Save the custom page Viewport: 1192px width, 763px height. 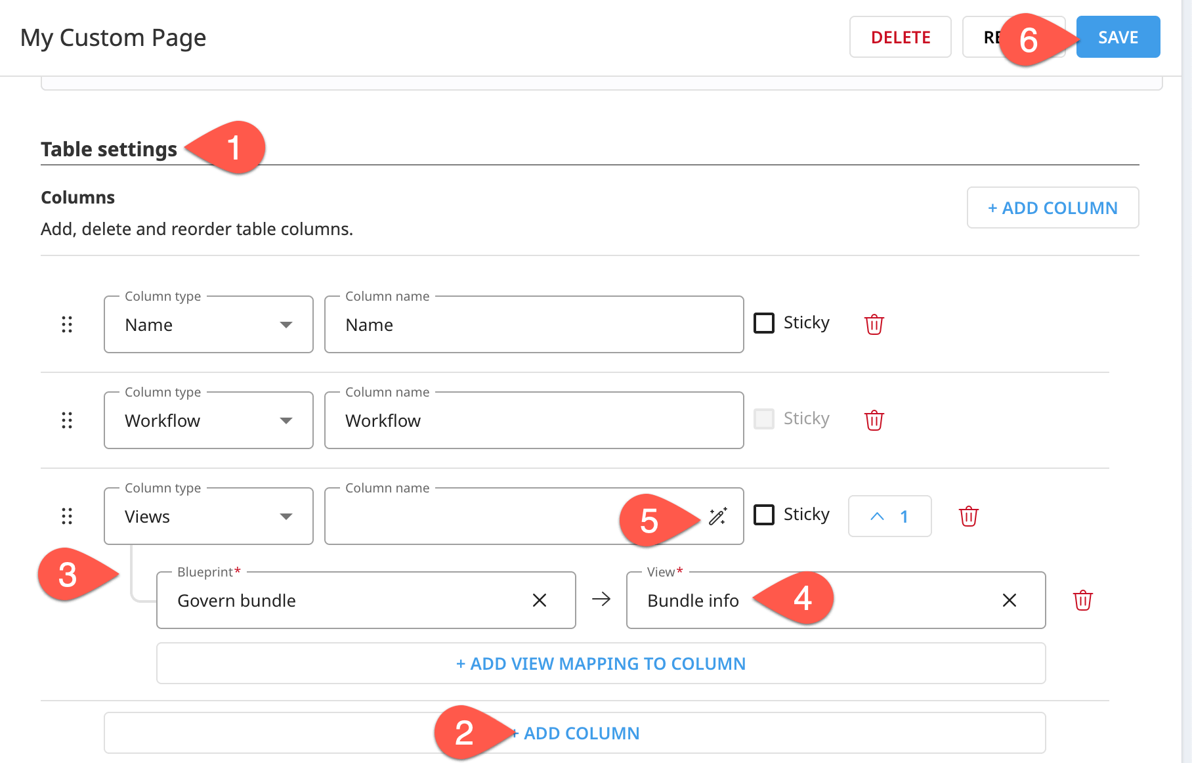pyautogui.click(x=1117, y=37)
